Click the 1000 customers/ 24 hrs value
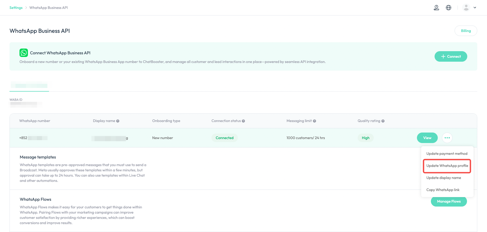This screenshot has height=232, width=487. (x=306, y=138)
